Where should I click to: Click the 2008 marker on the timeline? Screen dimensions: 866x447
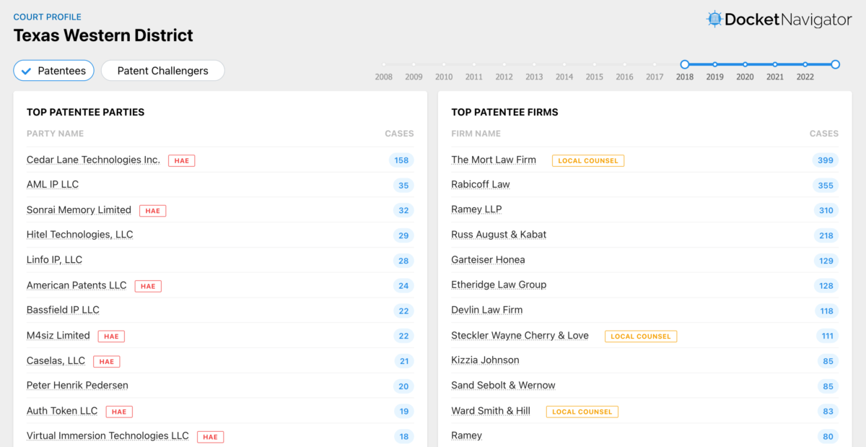tap(383, 64)
